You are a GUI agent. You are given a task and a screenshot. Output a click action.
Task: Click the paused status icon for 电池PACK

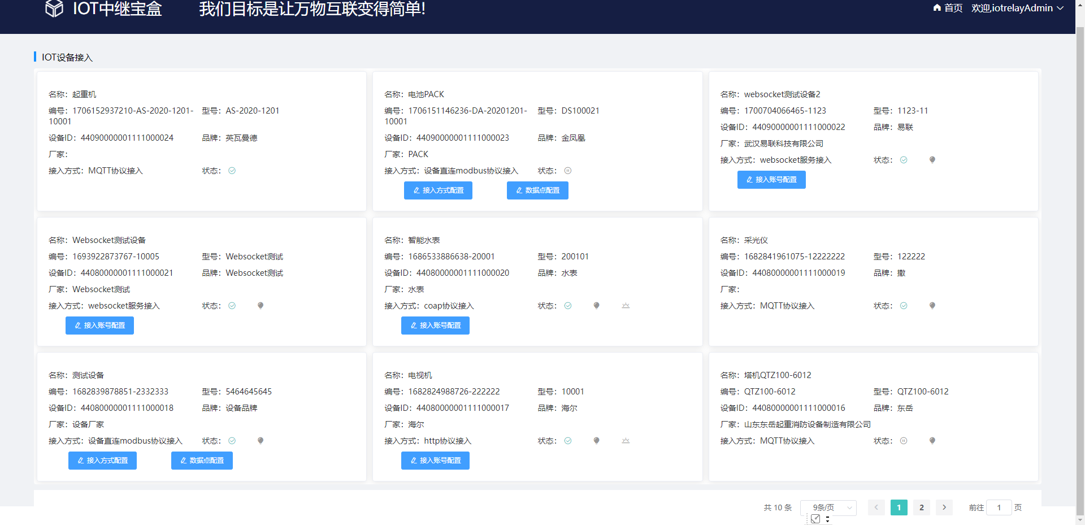568,170
